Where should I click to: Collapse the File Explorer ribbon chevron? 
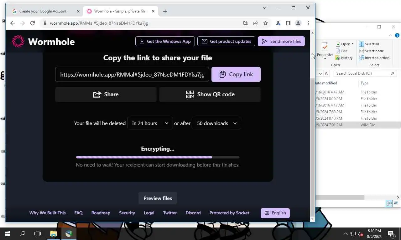pyautogui.click(x=390, y=36)
